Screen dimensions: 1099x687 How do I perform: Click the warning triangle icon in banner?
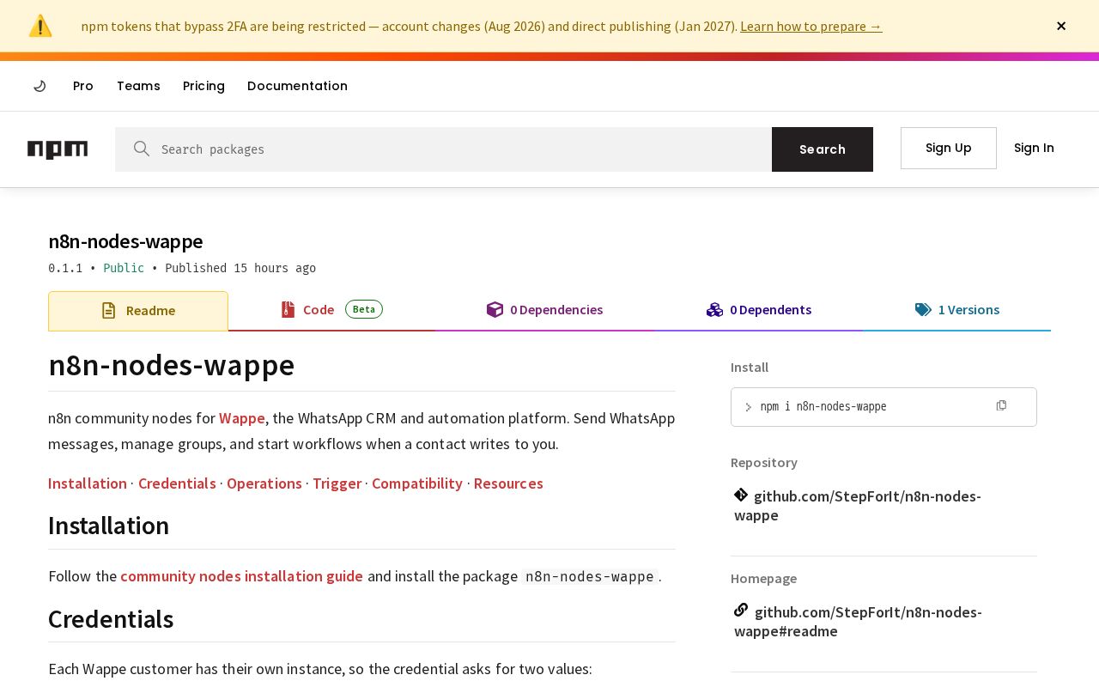click(x=40, y=26)
